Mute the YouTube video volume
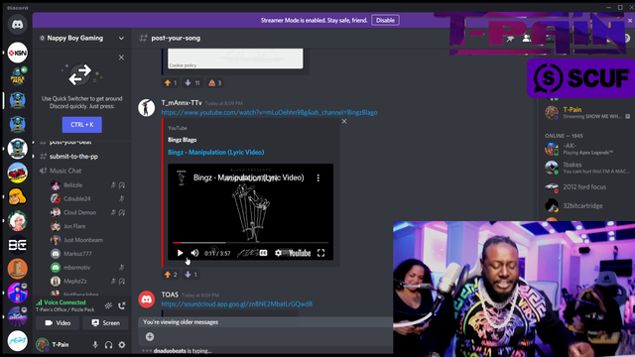 tap(194, 253)
